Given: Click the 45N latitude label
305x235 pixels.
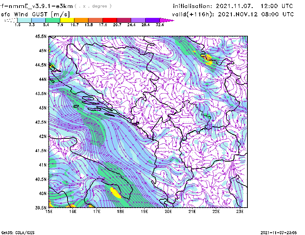Looking at the screenshot, I should pos(43,51).
